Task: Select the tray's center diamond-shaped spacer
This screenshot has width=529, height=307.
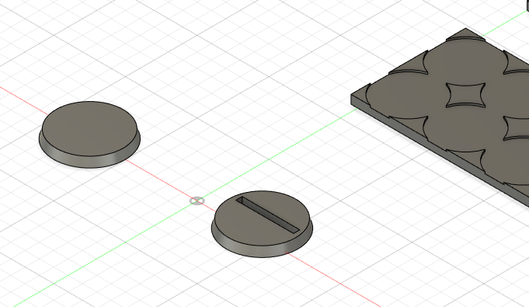Action: [x=465, y=96]
